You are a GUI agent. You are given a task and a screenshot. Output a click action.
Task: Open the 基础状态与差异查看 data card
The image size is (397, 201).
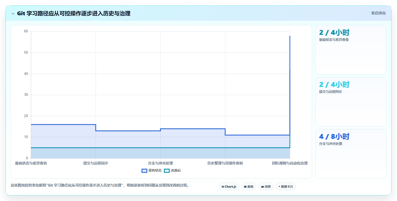351,50
